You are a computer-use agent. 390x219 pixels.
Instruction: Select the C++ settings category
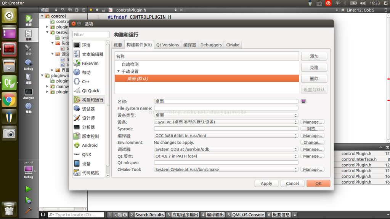[89, 81]
